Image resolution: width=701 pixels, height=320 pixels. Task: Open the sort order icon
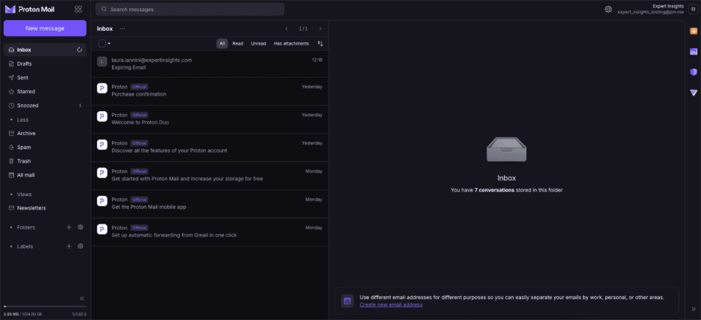point(320,43)
